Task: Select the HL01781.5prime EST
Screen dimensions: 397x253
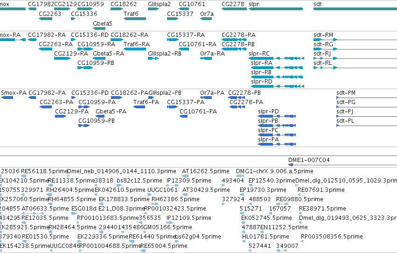Action: point(244,241)
